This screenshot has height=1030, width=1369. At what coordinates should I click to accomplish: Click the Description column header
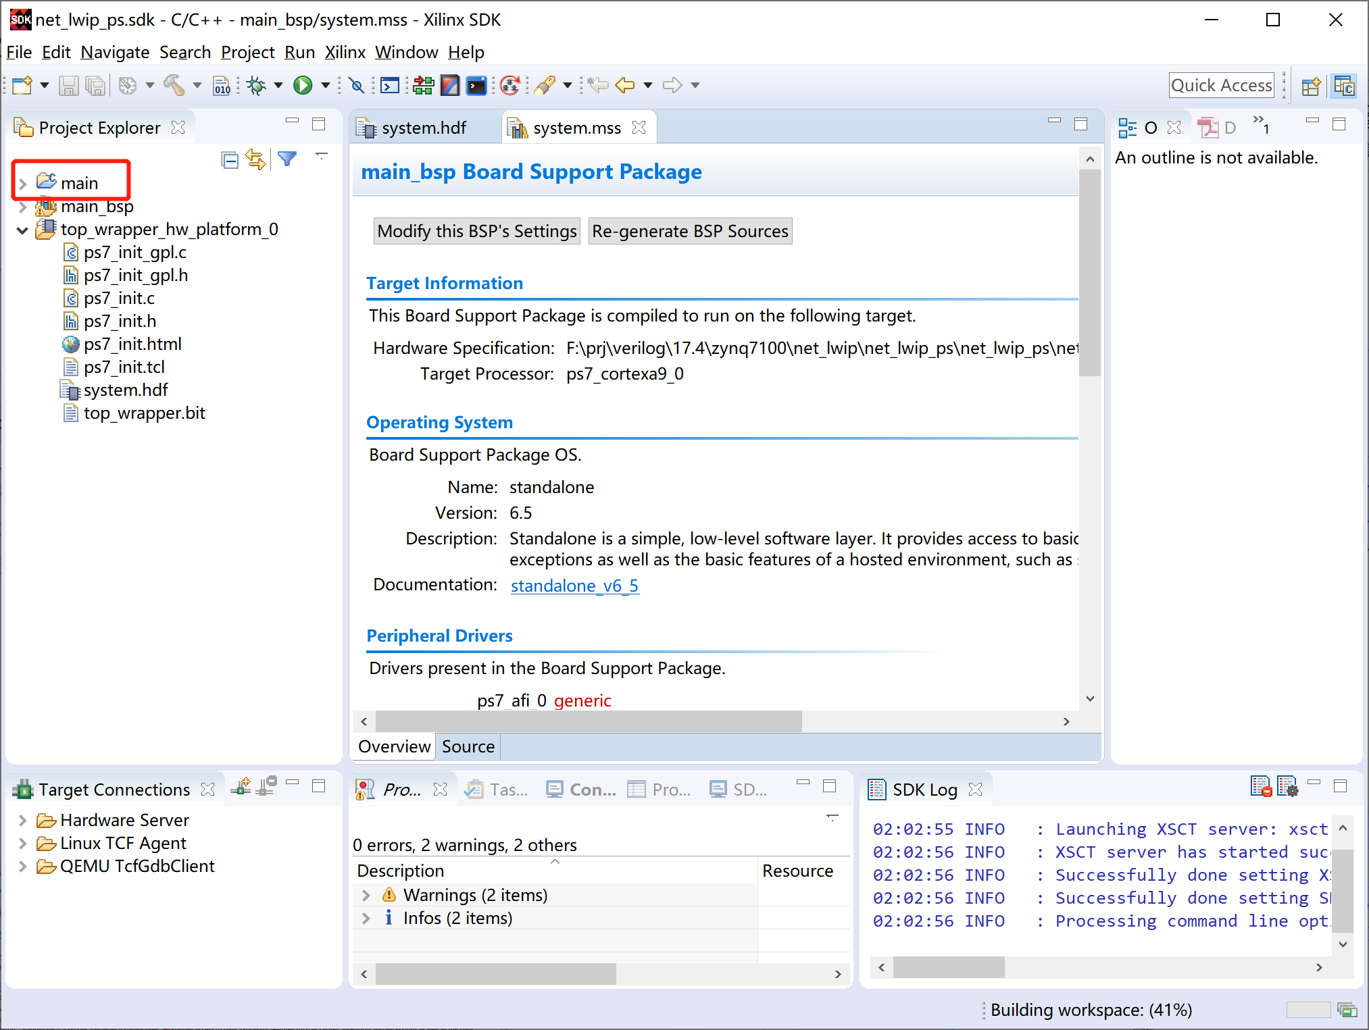coord(554,871)
